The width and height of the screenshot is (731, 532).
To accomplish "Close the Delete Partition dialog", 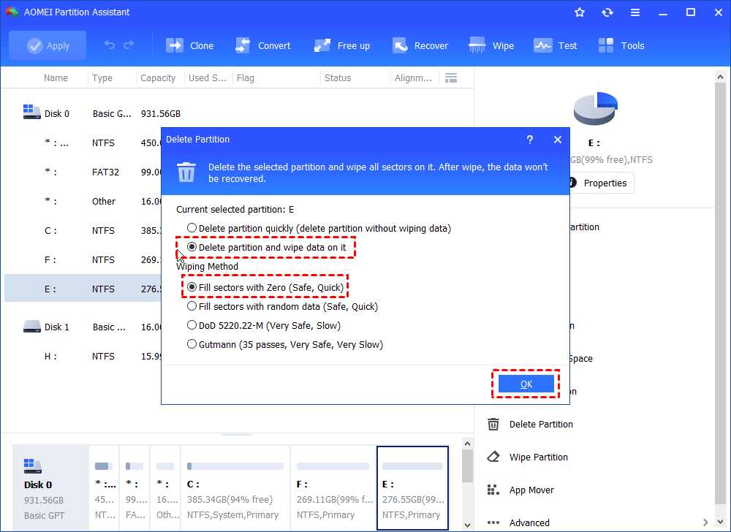I will point(558,140).
